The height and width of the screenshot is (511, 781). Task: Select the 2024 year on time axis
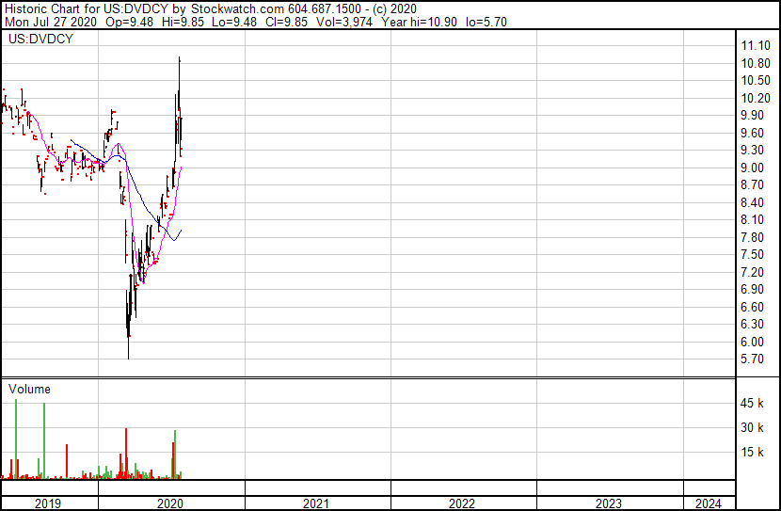pyautogui.click(x=709, y=504)
